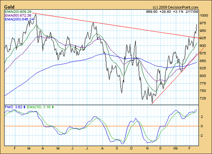Click the 09 year marker on time axis

coord(176,148)
